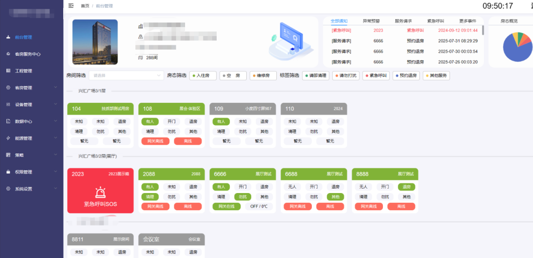This screenshot has width=533, height=258.
Task: Toggle the 请即清理 tag filter
Action: click(316, 76)
